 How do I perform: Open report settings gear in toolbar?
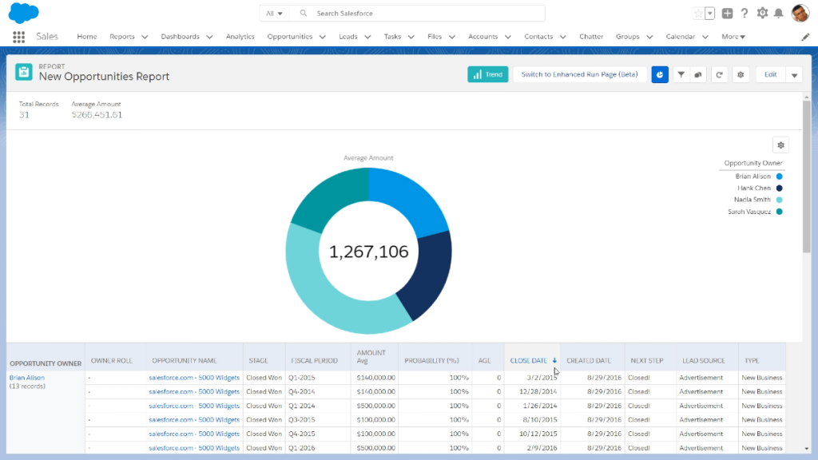(x=741, y=74)
